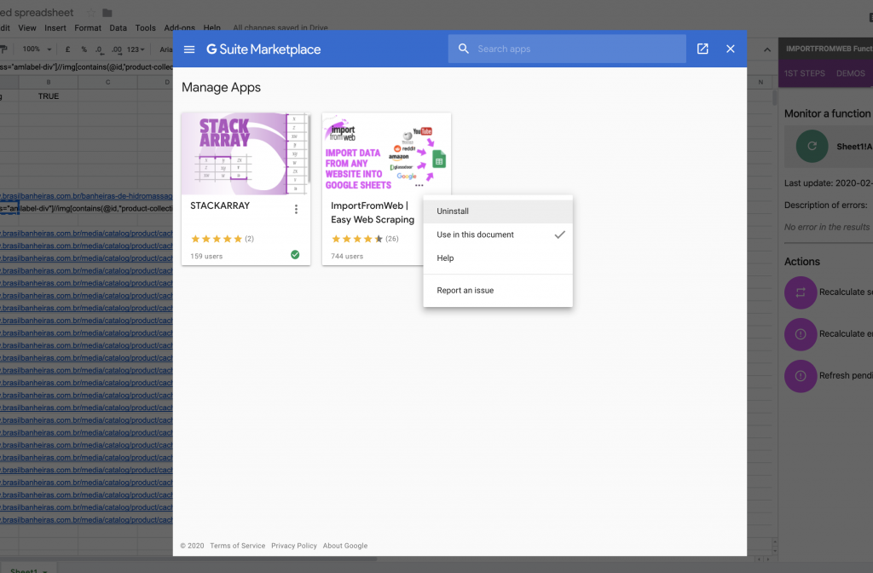
Task: Click the Search apps input field
Action: 575,49
